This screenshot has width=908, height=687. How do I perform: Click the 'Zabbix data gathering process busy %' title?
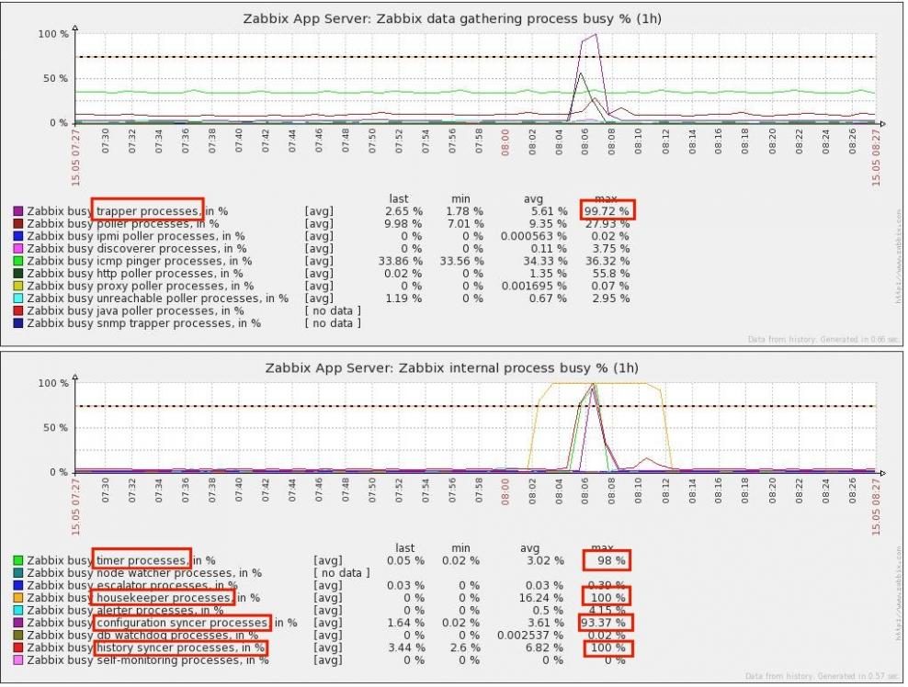[451, 18]
